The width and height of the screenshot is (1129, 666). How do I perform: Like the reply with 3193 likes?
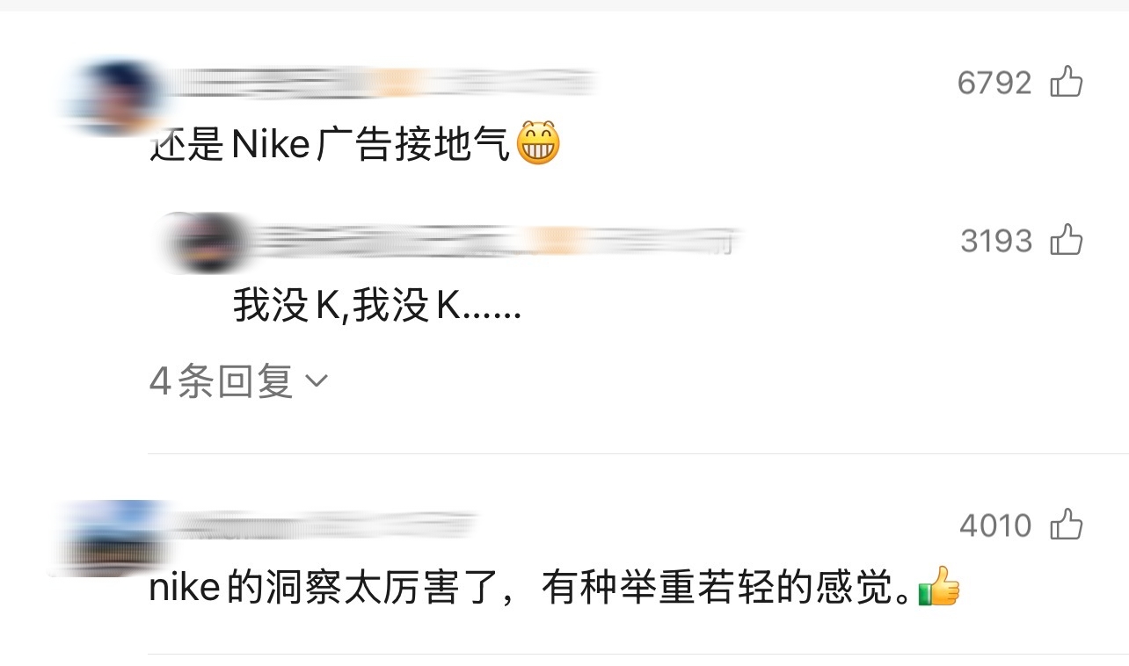1067,239
